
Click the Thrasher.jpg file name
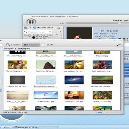pyautogui.click(x=102, y=56)
